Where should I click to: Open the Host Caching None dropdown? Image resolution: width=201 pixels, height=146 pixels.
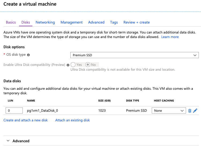point(169,111)
